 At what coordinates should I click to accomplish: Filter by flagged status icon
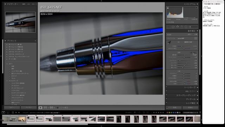(x=135, y=113)
